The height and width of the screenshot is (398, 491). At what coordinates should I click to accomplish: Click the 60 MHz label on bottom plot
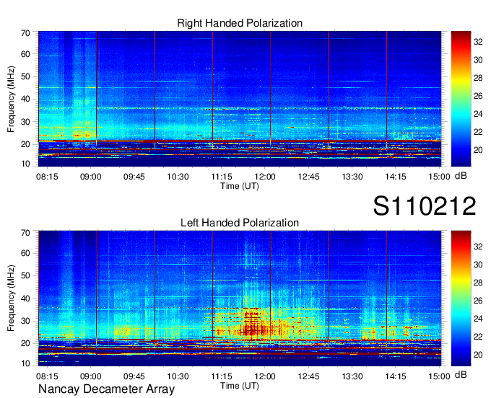pos(25,253)
